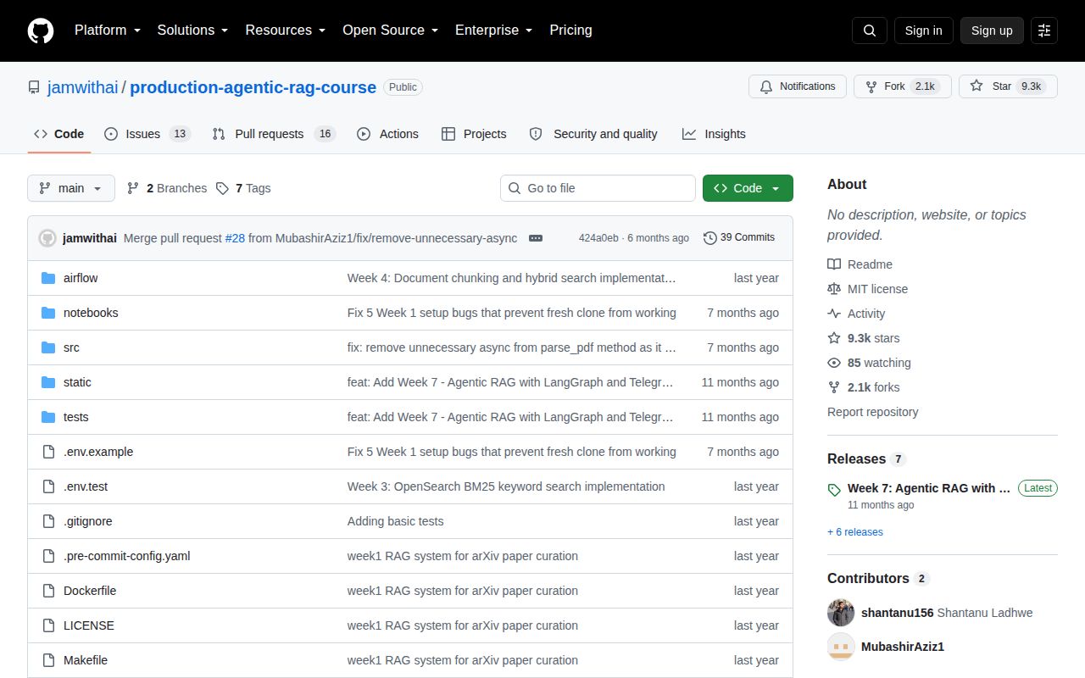Image resolution: width=1085 pixels, height=678 pixels.
Task: Click the Makefile file icon
Action: (x=48, y=660)
